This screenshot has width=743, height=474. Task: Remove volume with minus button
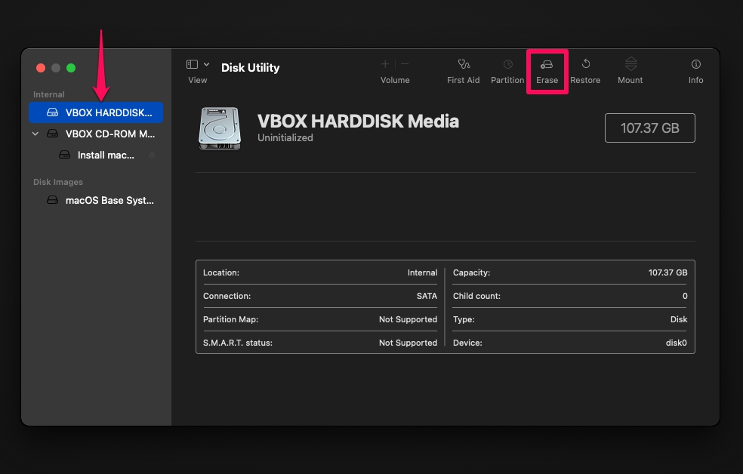coord(405,64)
